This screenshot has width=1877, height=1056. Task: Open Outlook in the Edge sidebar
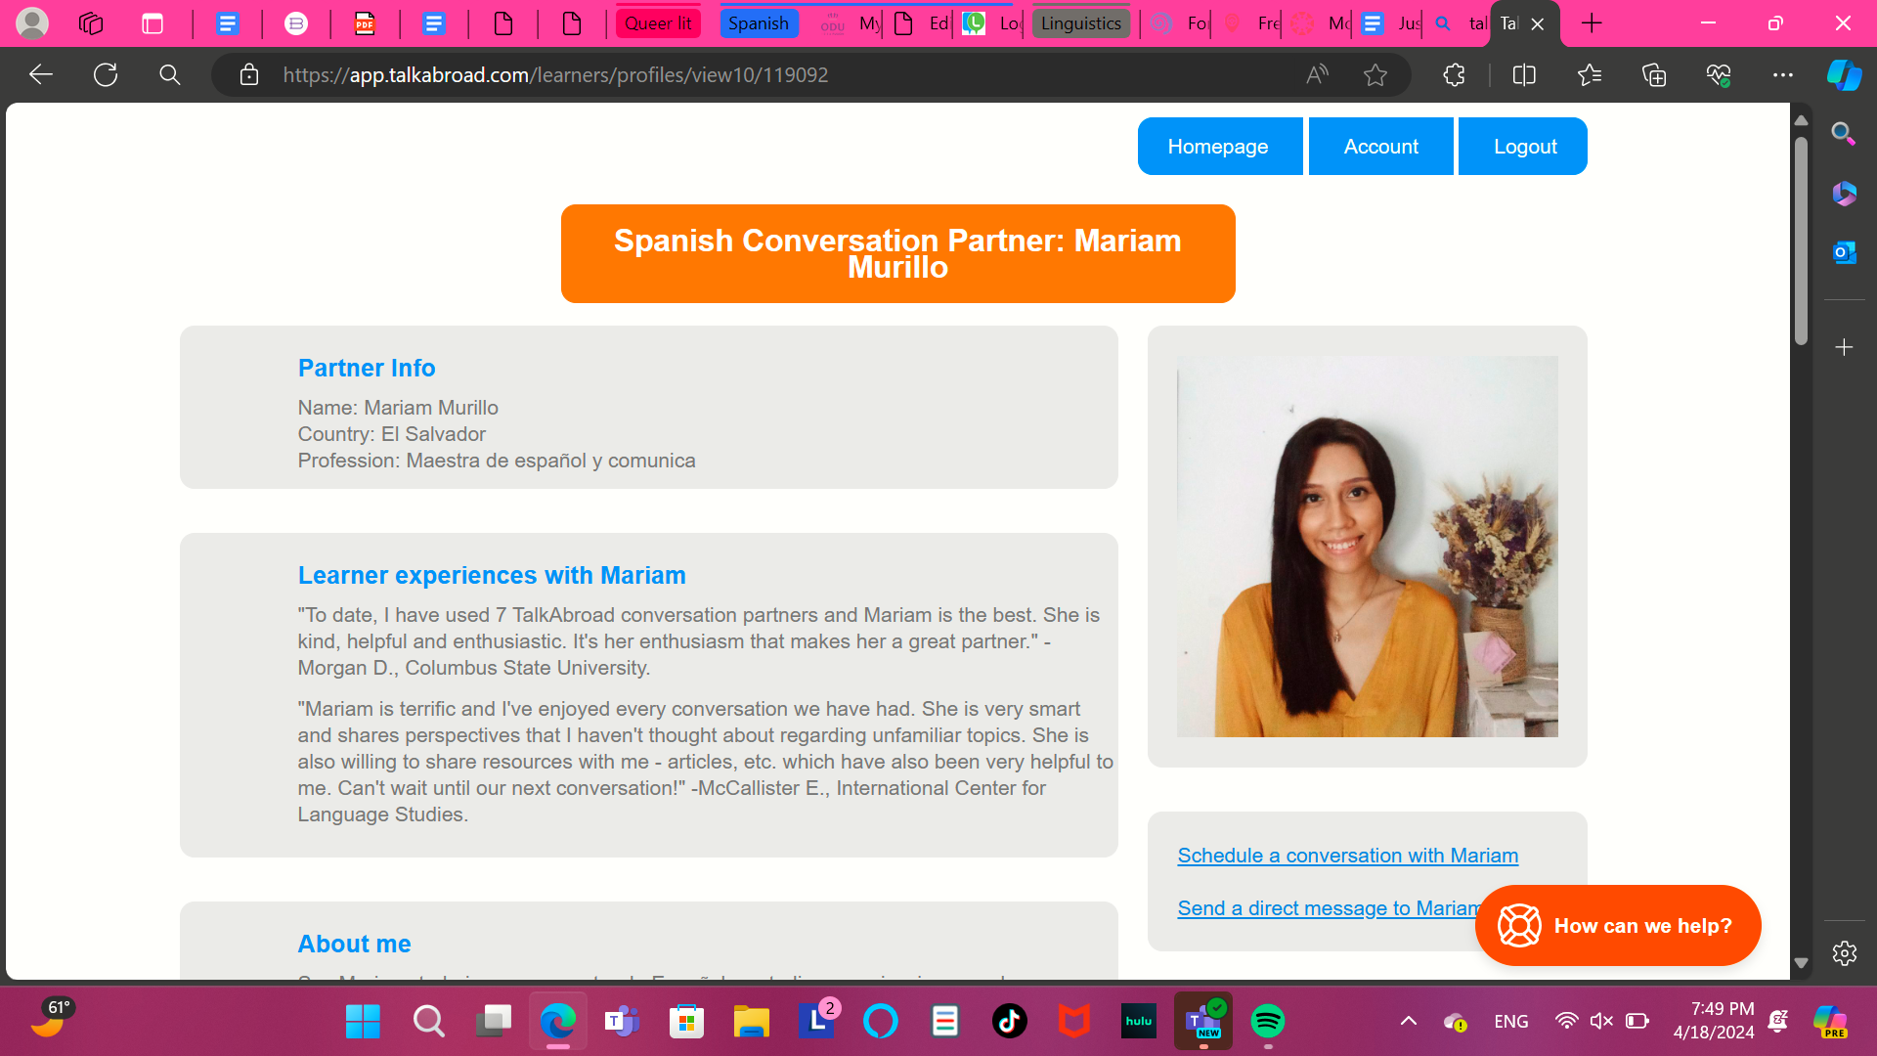(x=1844, y=251)
